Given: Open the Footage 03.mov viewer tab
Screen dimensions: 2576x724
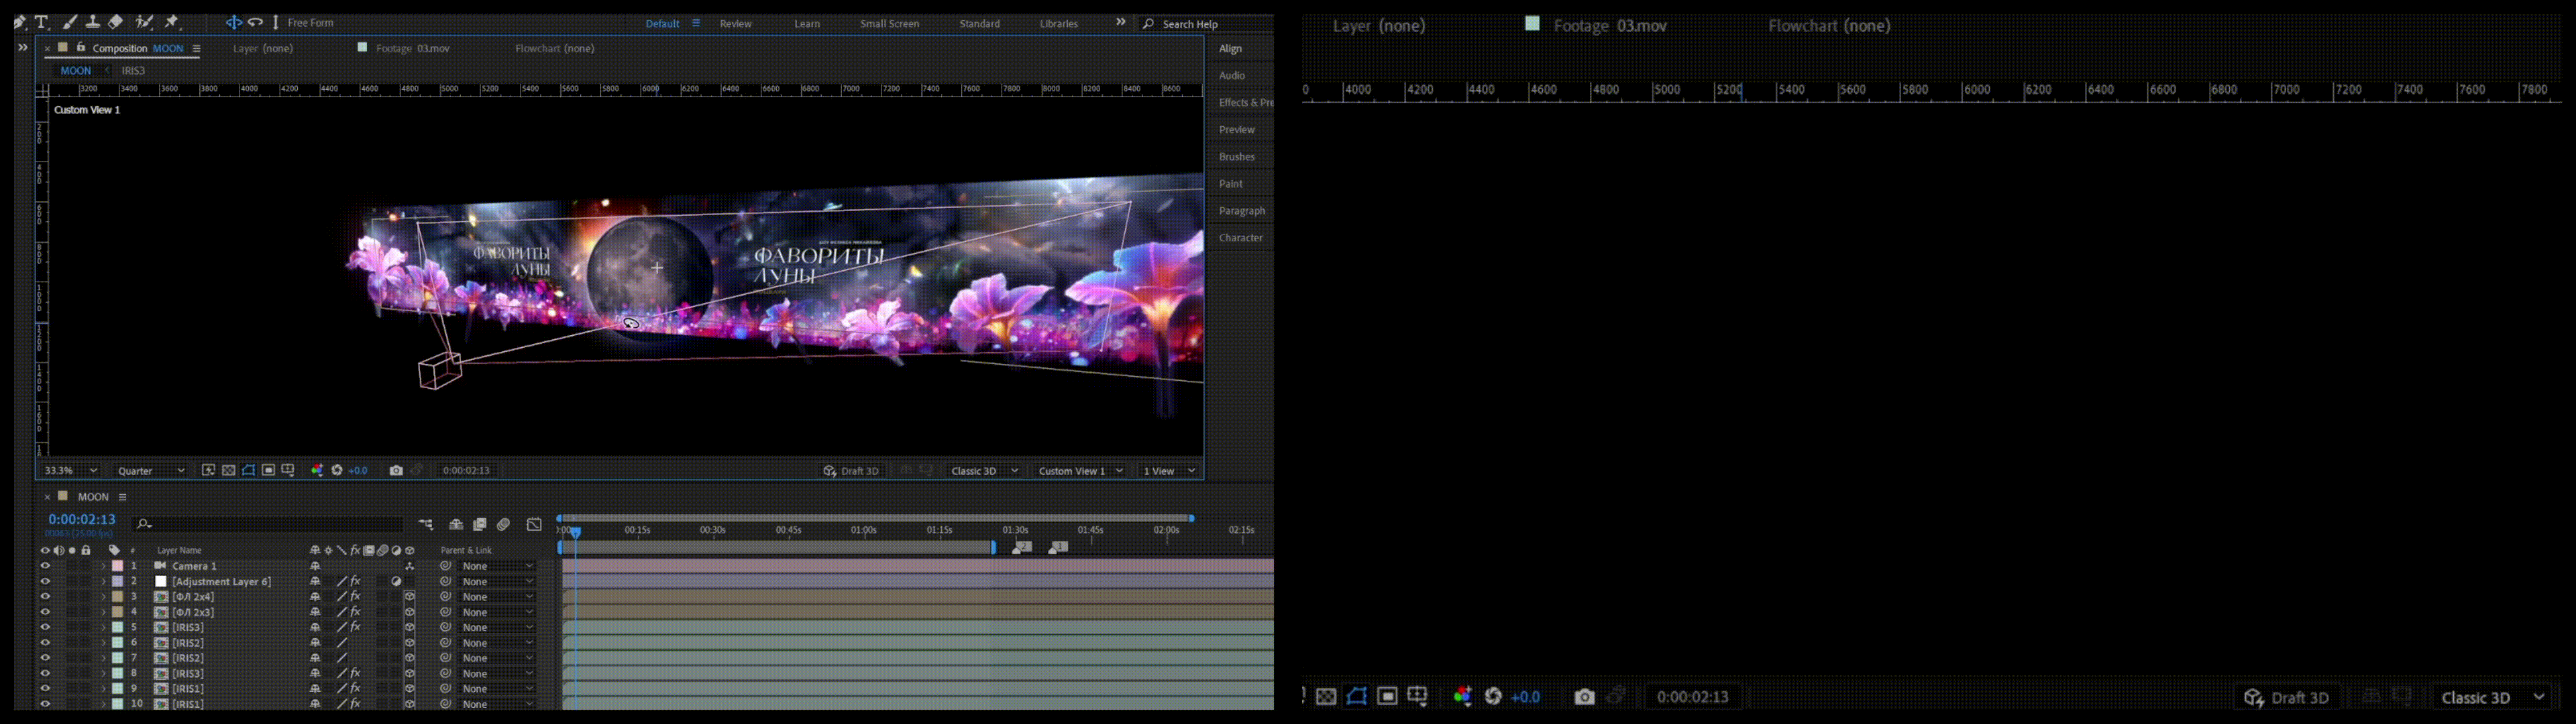Looking at the screenshot, I should 412,48.
